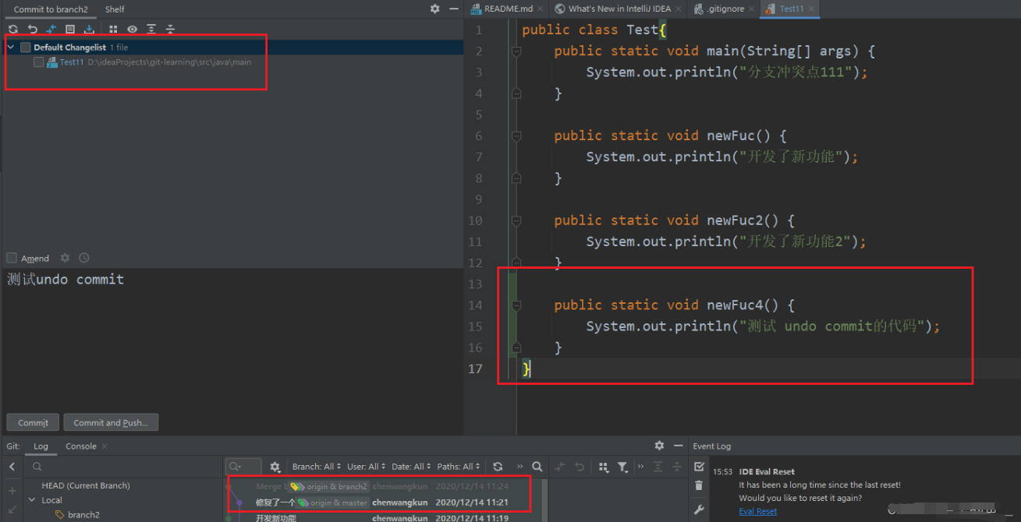Enable the Amend checkbox

click(x=12, y=258)
